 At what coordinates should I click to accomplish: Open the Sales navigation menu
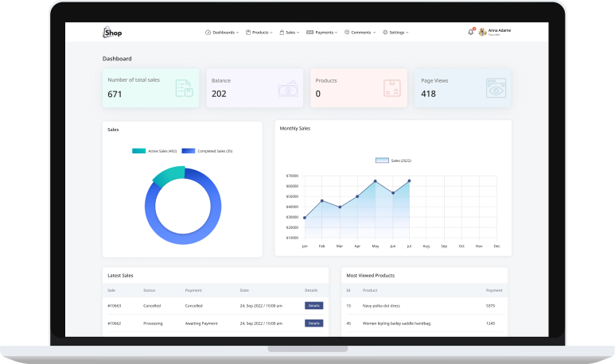tap(290, 33)
